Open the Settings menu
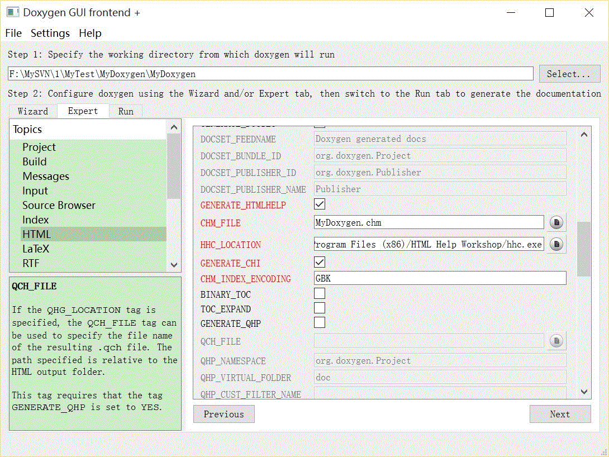 (50, 34)
